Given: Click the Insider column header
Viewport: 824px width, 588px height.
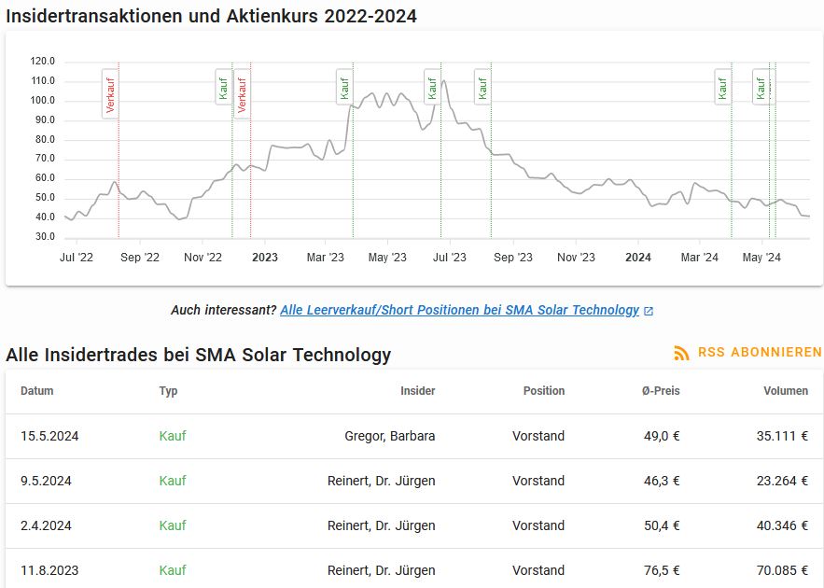Looking at the screenshot, I should tap(417, 391).
